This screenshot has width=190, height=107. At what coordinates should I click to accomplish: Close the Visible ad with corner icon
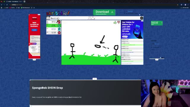(142, 21)
